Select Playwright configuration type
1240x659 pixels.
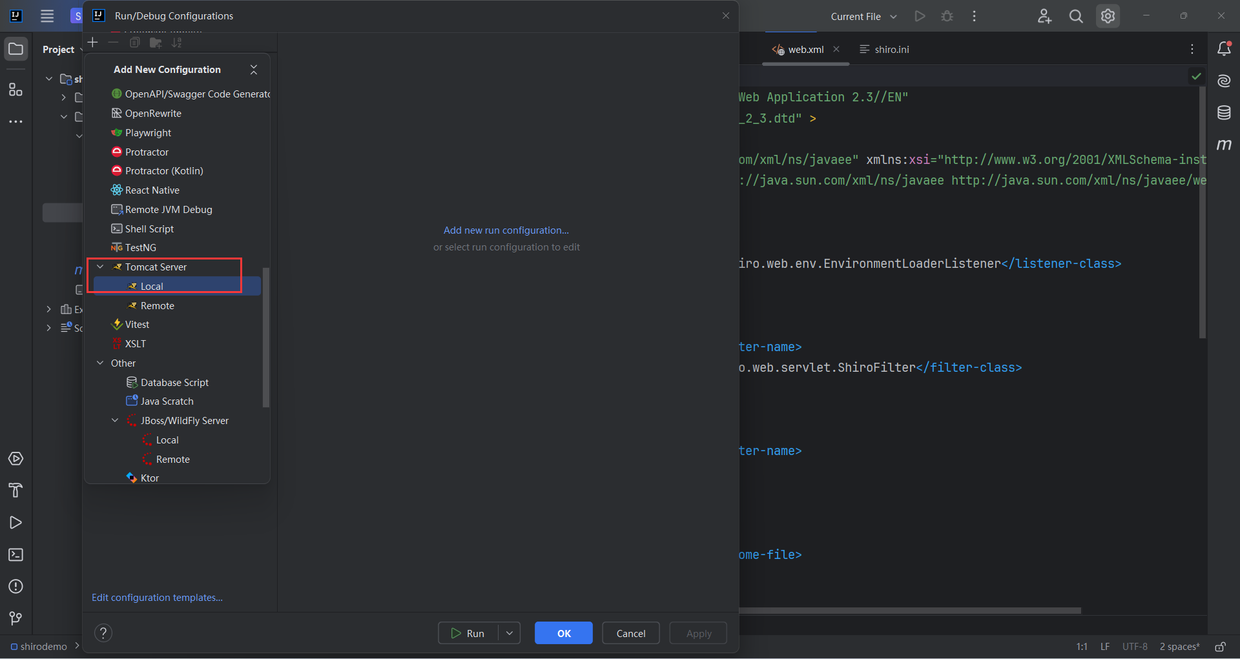(x=141, y=133)
